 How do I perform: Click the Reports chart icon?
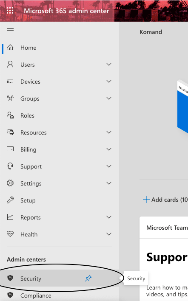[10, 217]
